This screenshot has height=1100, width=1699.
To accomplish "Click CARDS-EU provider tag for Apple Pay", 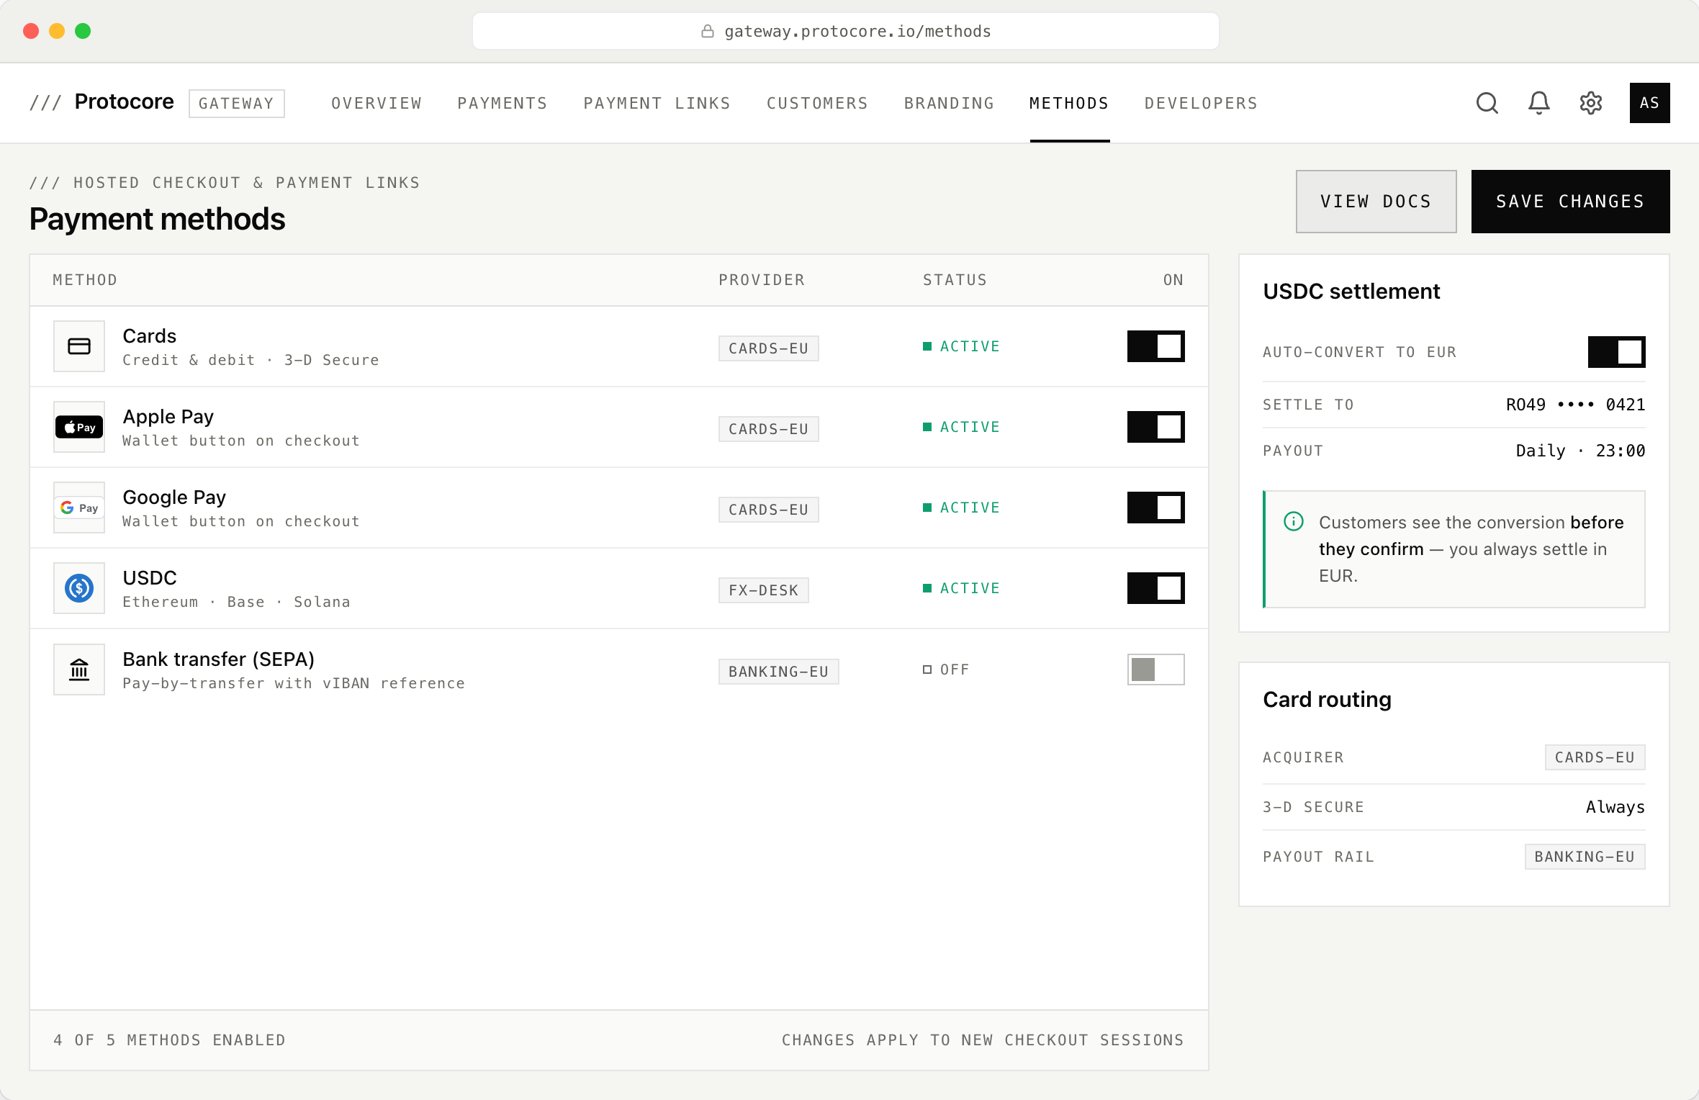I will (768, 429).
